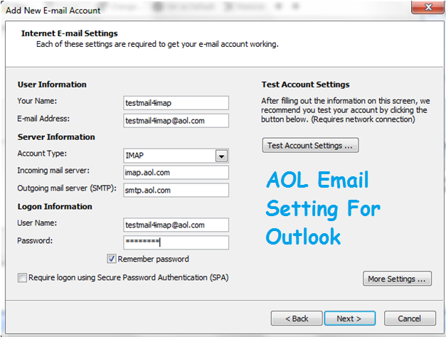Select the IMAP Account Type combo box

coord(176,156)
